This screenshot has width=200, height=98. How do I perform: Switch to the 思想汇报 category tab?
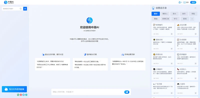tap(165, 19)
